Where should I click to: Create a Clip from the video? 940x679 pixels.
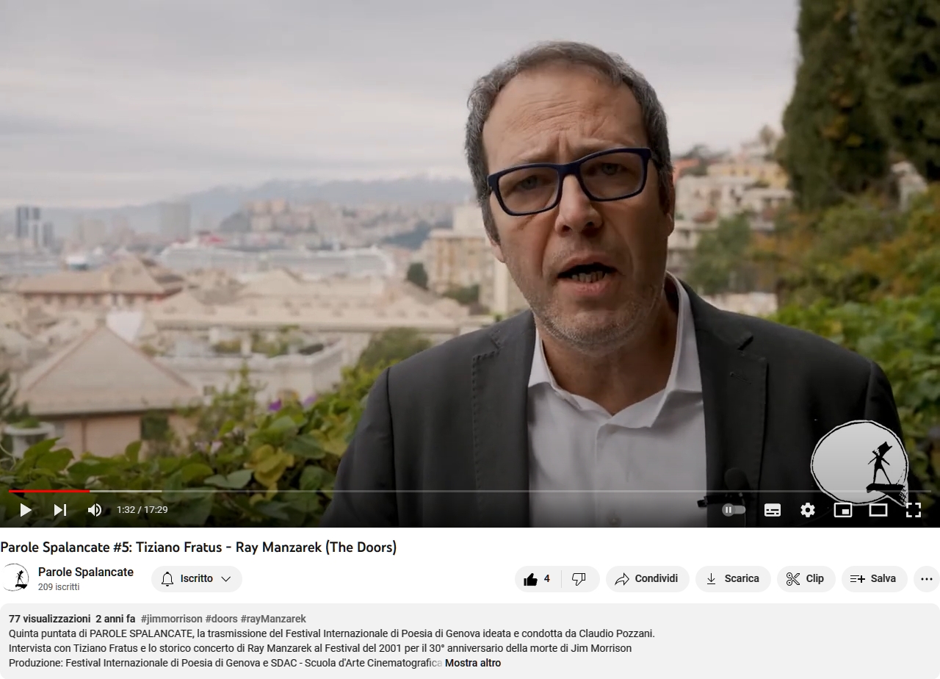click(x=806, y=579)
